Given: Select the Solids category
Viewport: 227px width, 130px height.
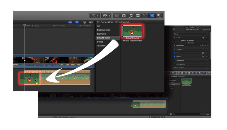Looking at the screenshot, I should tap(100, 41).
